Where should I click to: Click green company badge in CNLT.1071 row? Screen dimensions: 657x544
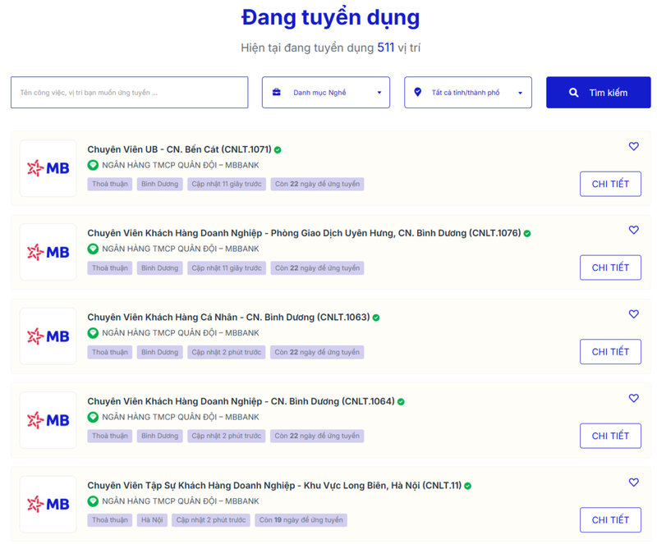click(x=93, y=165)
